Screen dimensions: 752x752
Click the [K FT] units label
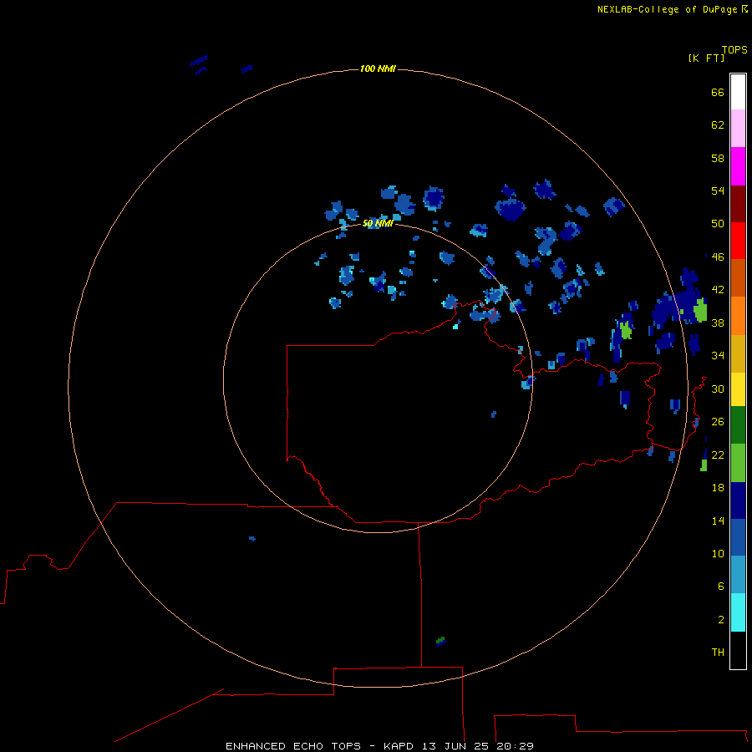point(706,58)
